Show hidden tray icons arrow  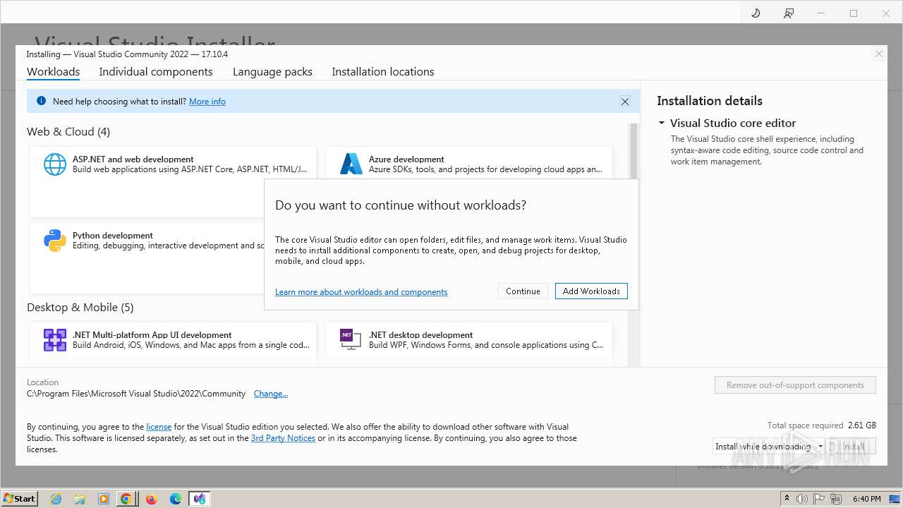pos(787,499)
